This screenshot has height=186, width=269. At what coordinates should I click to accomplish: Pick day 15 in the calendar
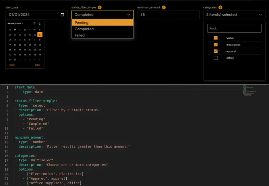tap(40, 45)
